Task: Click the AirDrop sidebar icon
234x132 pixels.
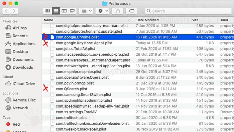Action: (x=8, y=28)
